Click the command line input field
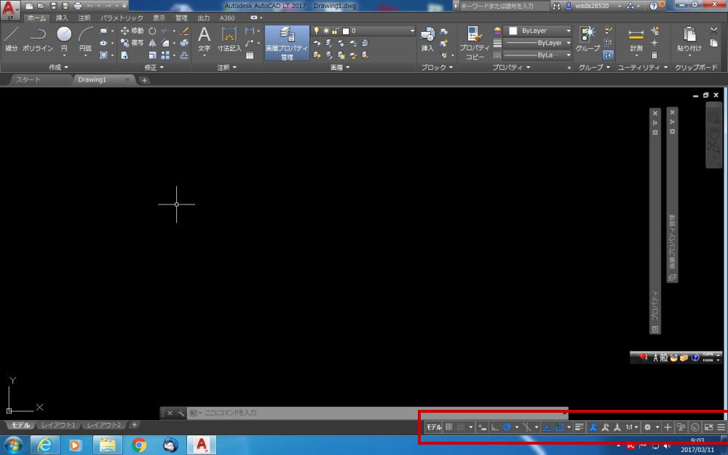Viewport: 728px width, 455px height. click(x=377, y=413)
